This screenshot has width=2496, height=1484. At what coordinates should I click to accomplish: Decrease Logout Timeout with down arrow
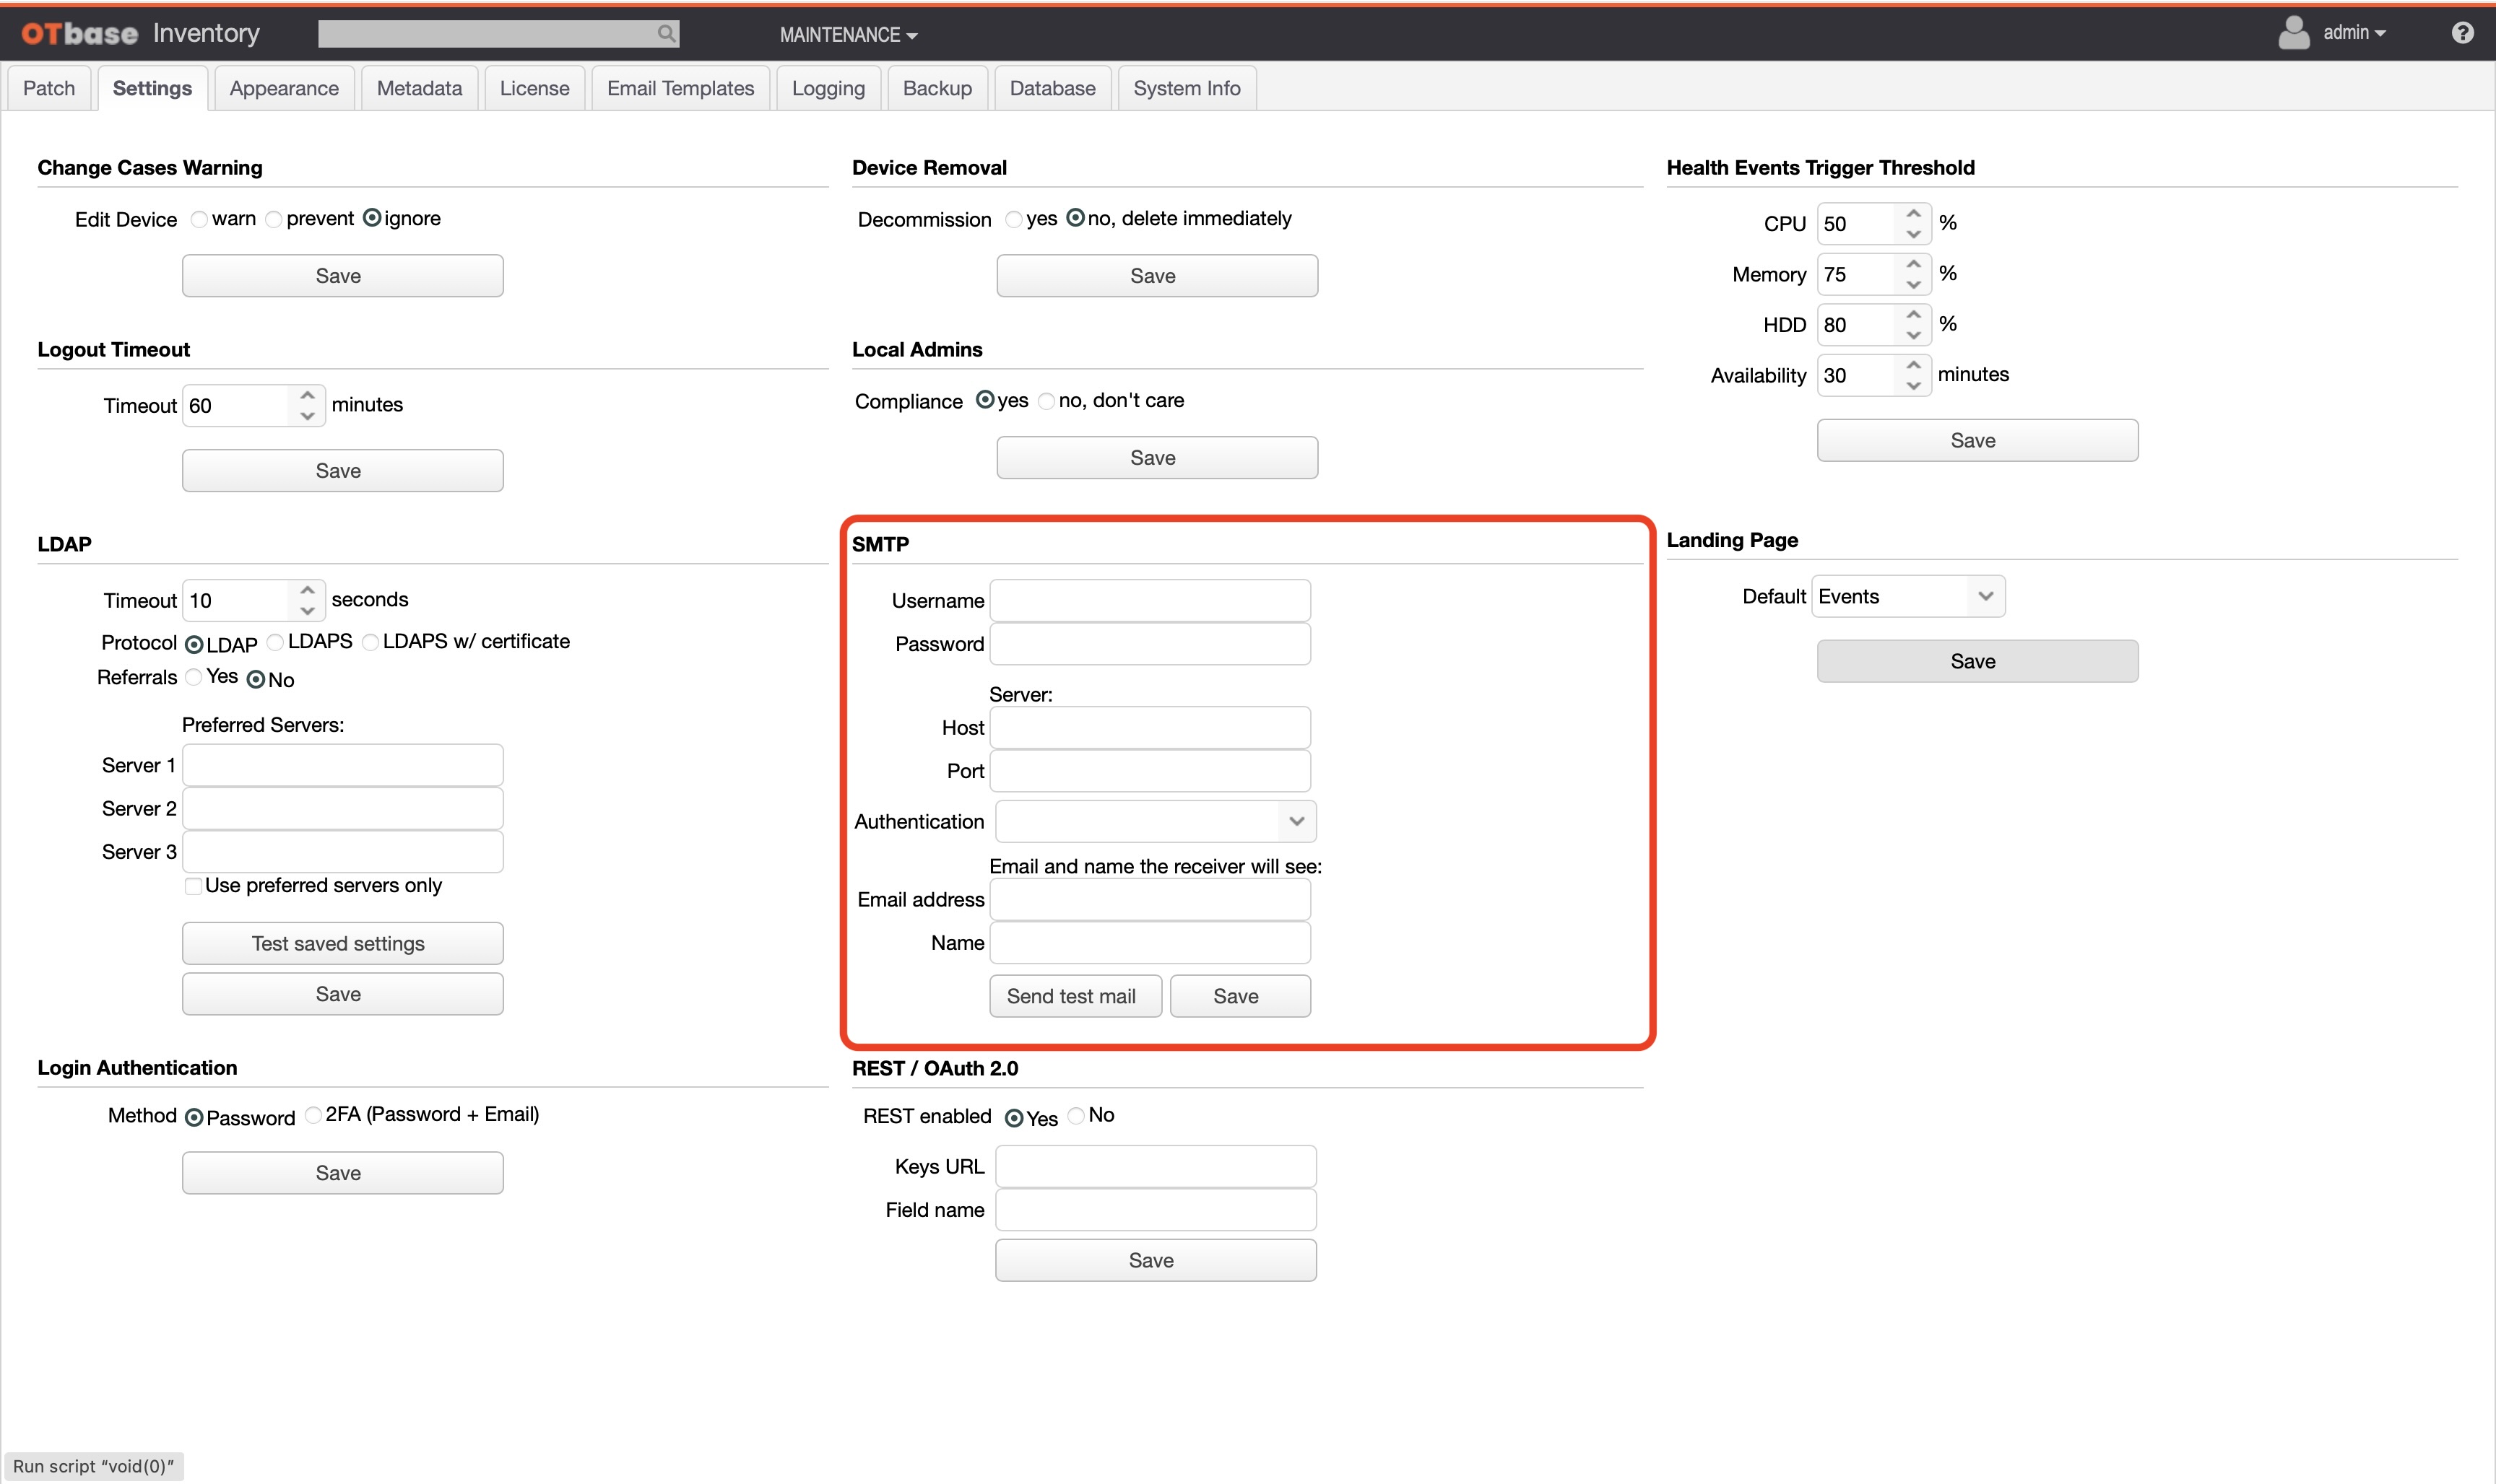[307, 416]
